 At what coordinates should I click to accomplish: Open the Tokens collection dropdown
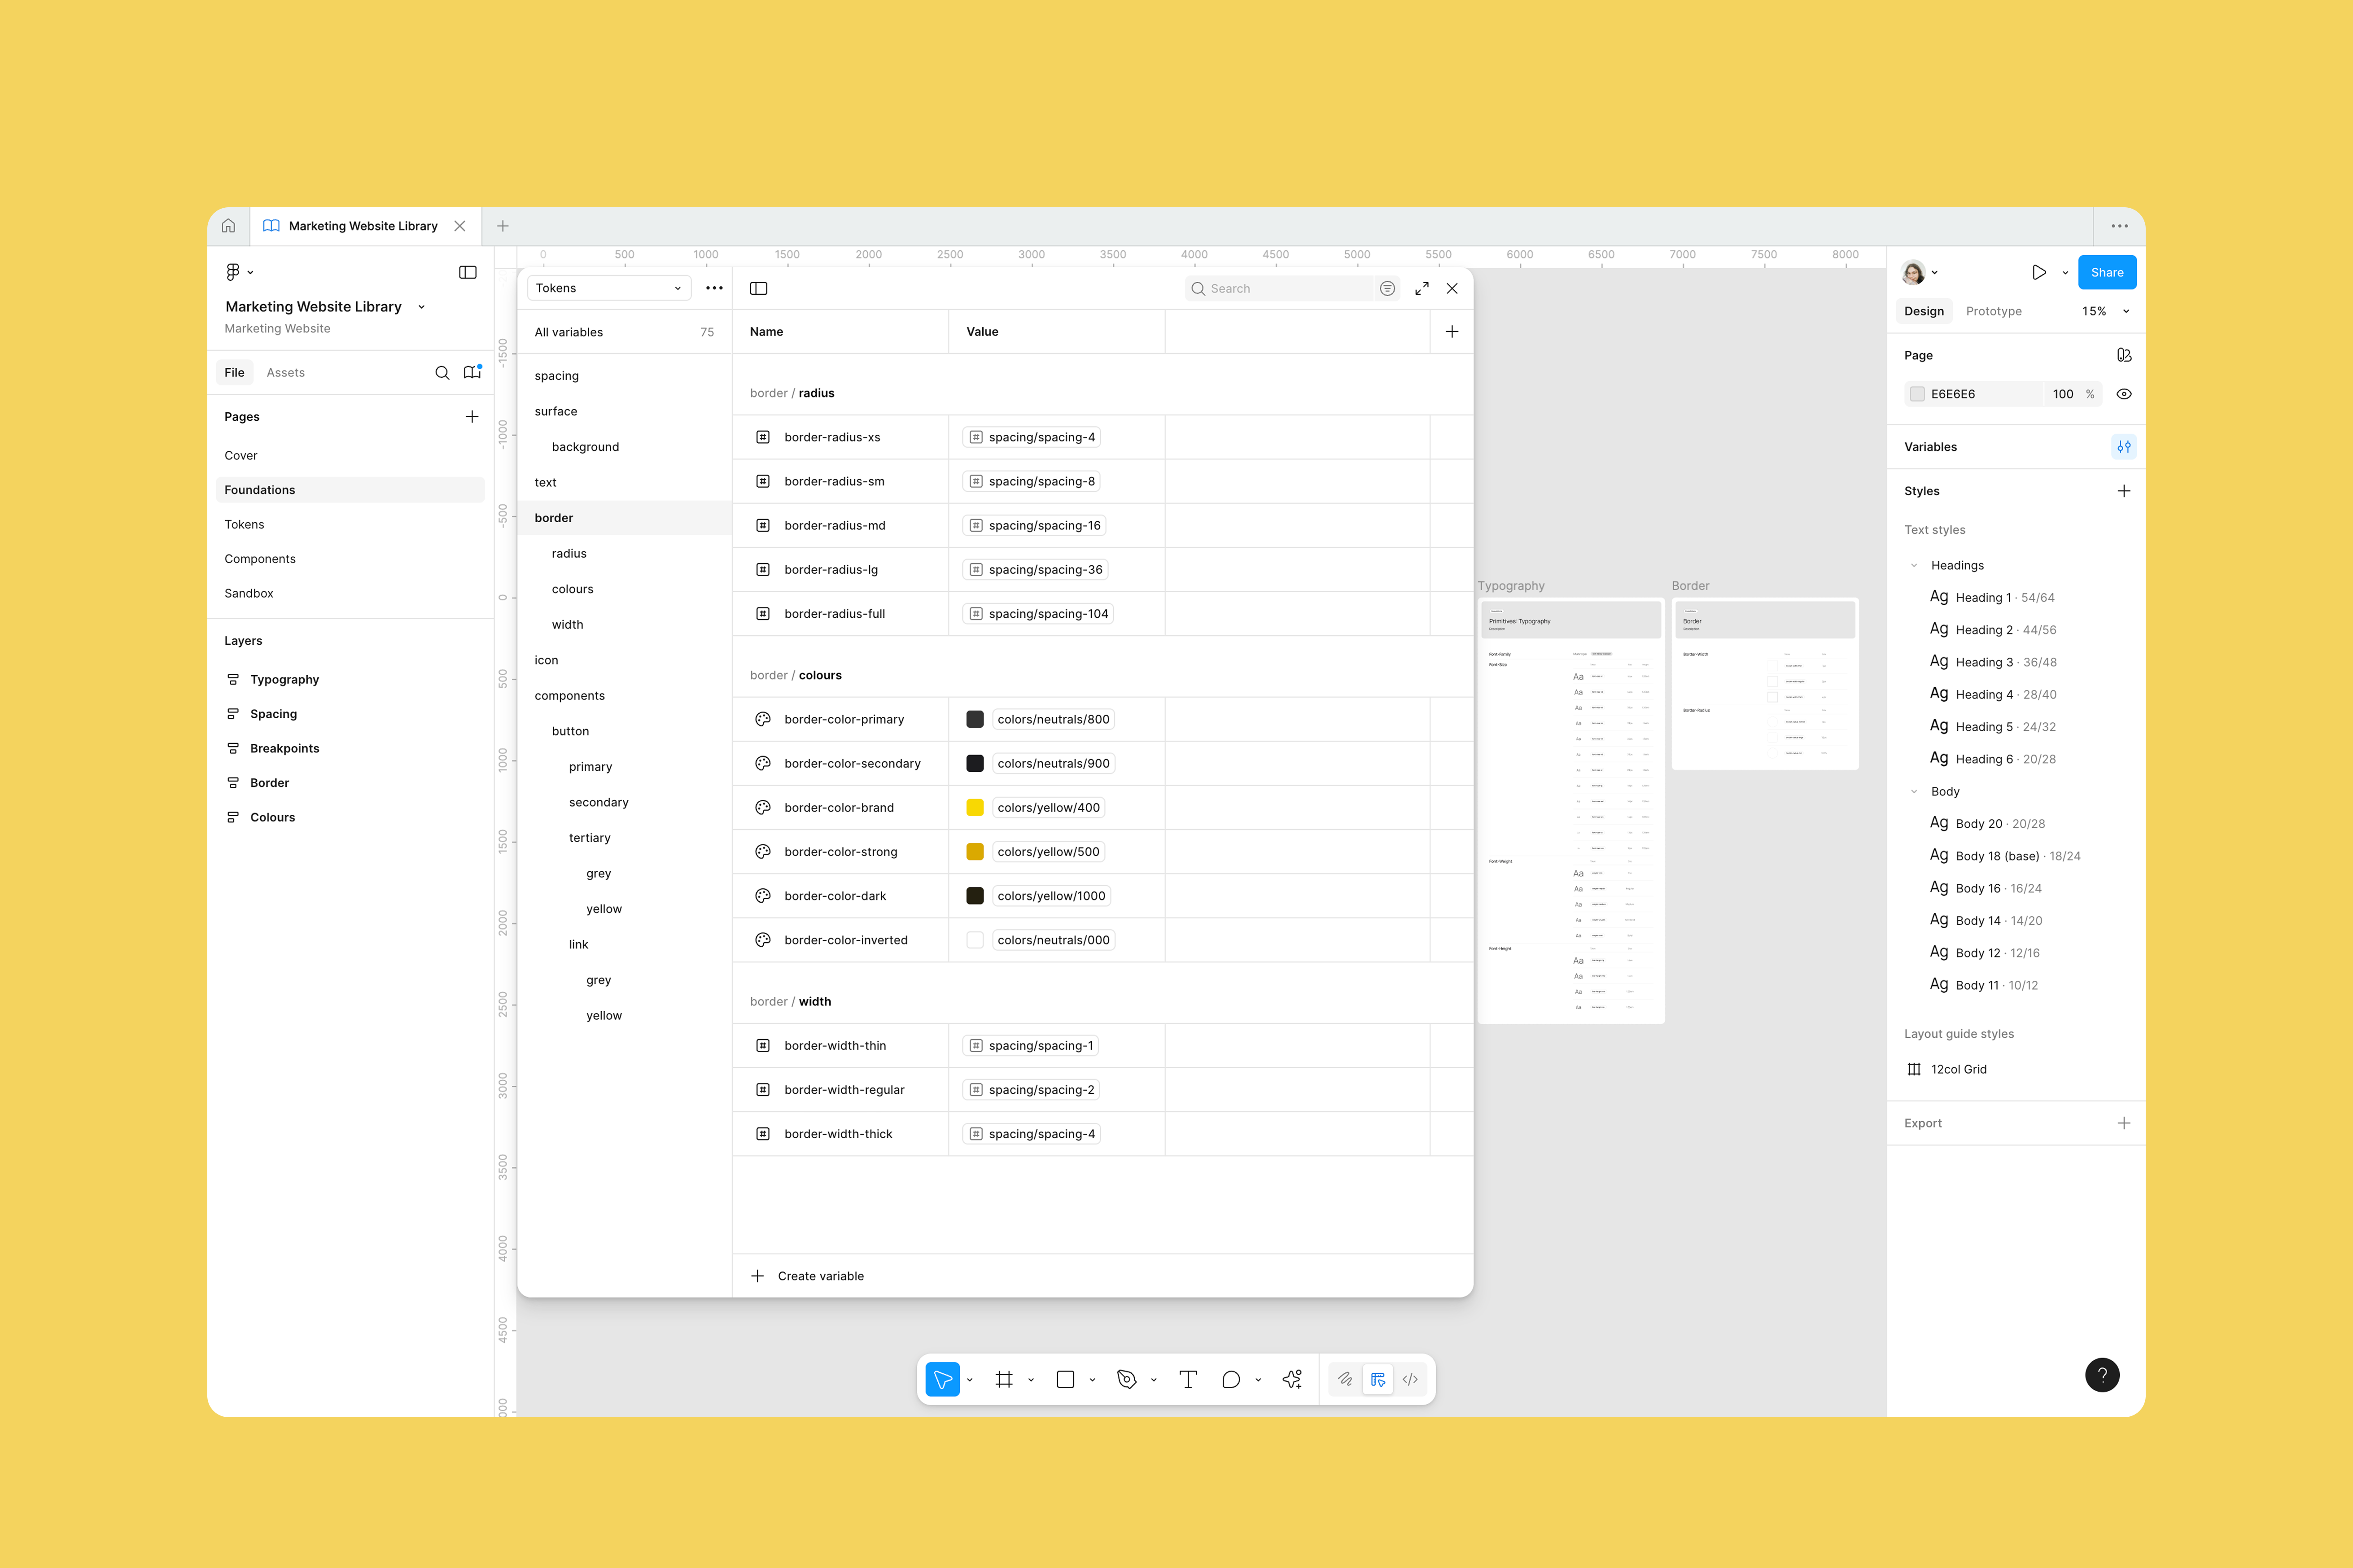point(609,288)
